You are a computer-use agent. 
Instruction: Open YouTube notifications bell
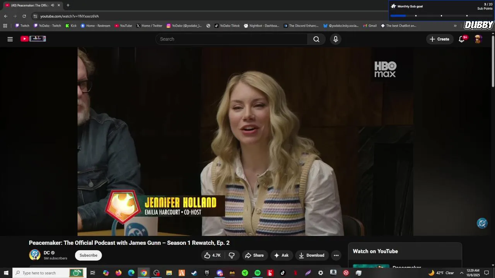[x=462, y=39]
